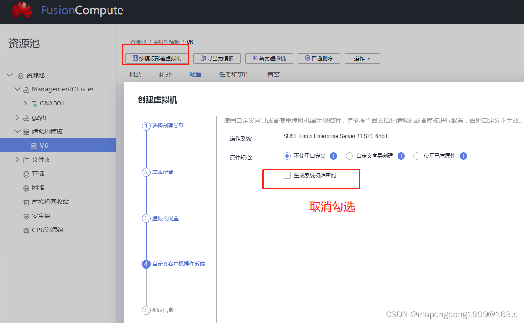Expand the CNA001 host node
This screenshot has height=323, width=524.
(x=25, y=103)
